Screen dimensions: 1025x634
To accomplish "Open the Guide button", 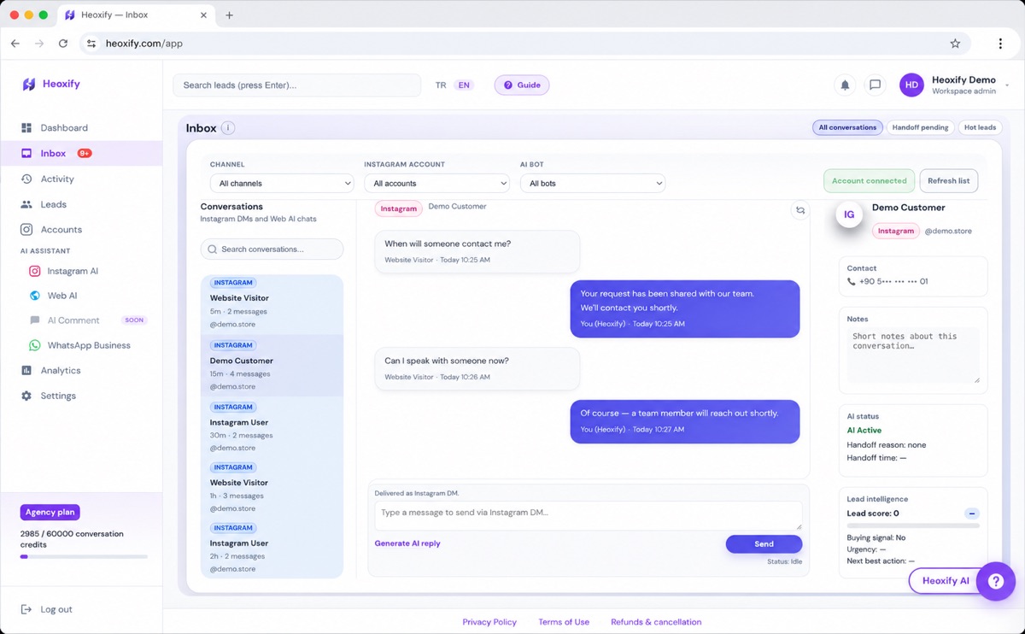I will pyautogui.click(x=522, y=85).
